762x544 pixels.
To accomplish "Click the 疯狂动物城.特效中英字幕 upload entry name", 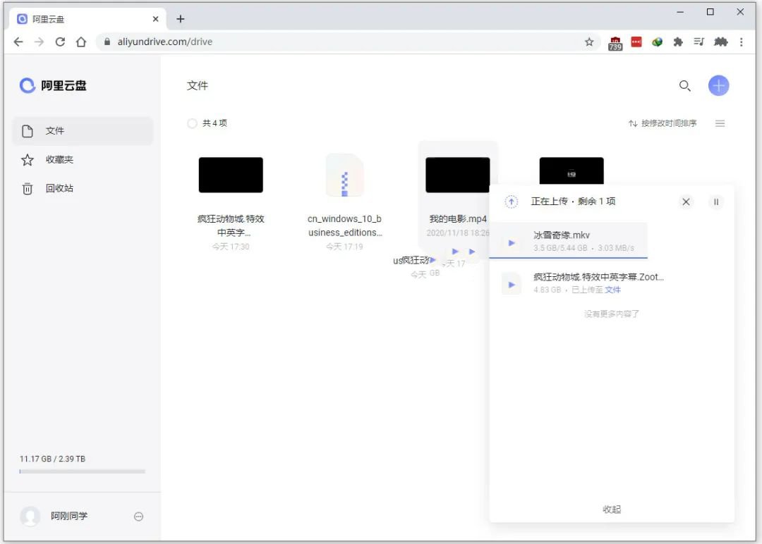I will 598,277.
